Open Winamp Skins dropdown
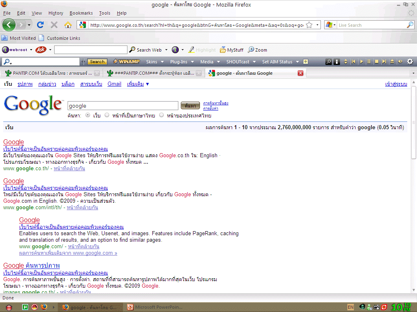This screenshot has height=312, width=417. (x=155, y=62)
